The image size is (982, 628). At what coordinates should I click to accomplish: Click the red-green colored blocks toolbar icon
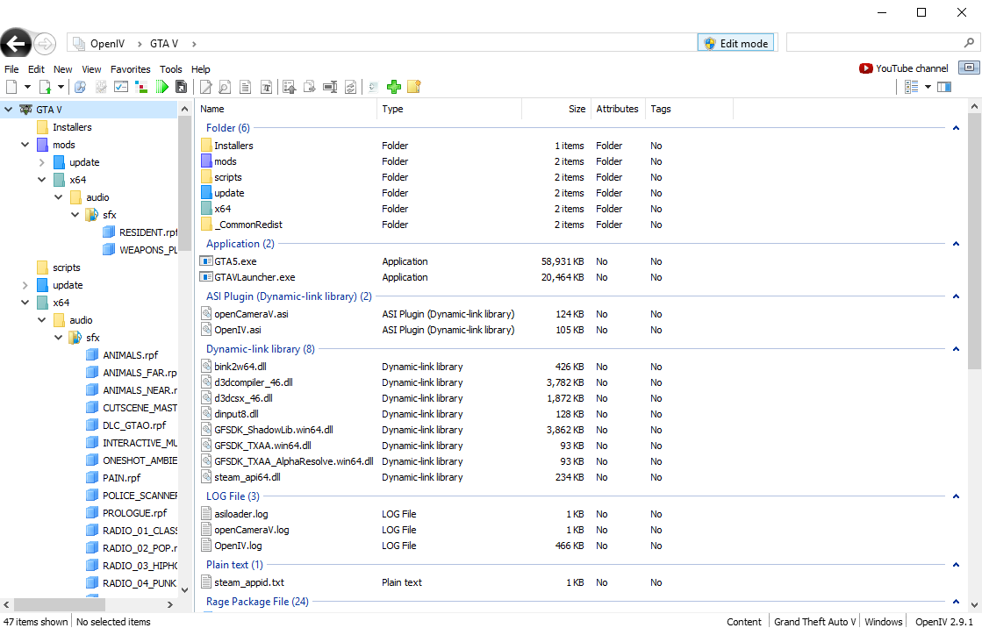coord(141,87)
